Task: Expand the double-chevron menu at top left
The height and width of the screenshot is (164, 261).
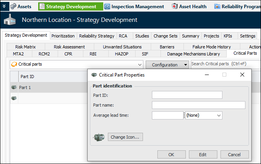Action: click(4, 6)
